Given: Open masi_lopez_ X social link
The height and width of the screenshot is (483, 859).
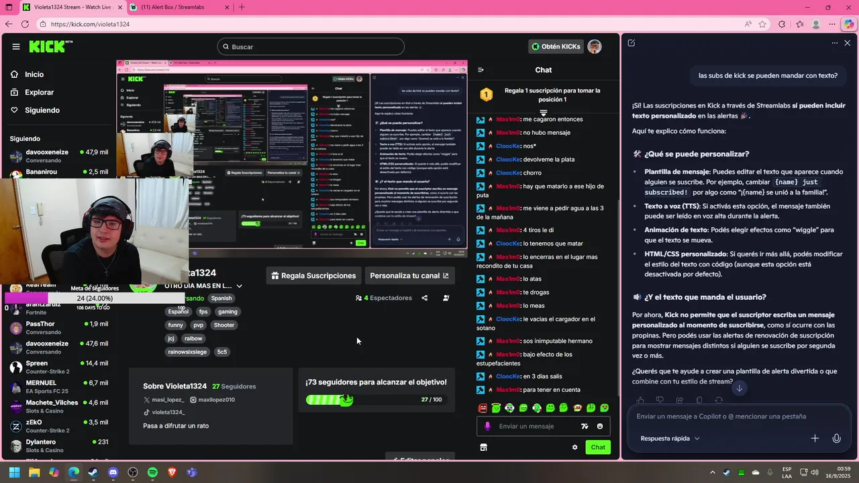Looking at the screenshot, I should tap(163, 400).
